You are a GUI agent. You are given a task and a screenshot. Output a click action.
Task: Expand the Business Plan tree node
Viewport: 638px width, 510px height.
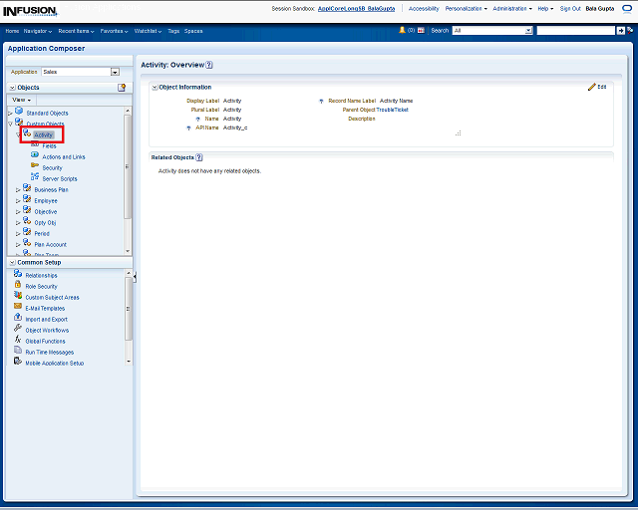tap(18, 189)
